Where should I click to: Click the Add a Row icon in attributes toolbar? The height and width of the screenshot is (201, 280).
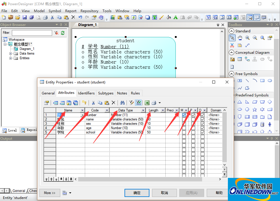coord(62,103)
